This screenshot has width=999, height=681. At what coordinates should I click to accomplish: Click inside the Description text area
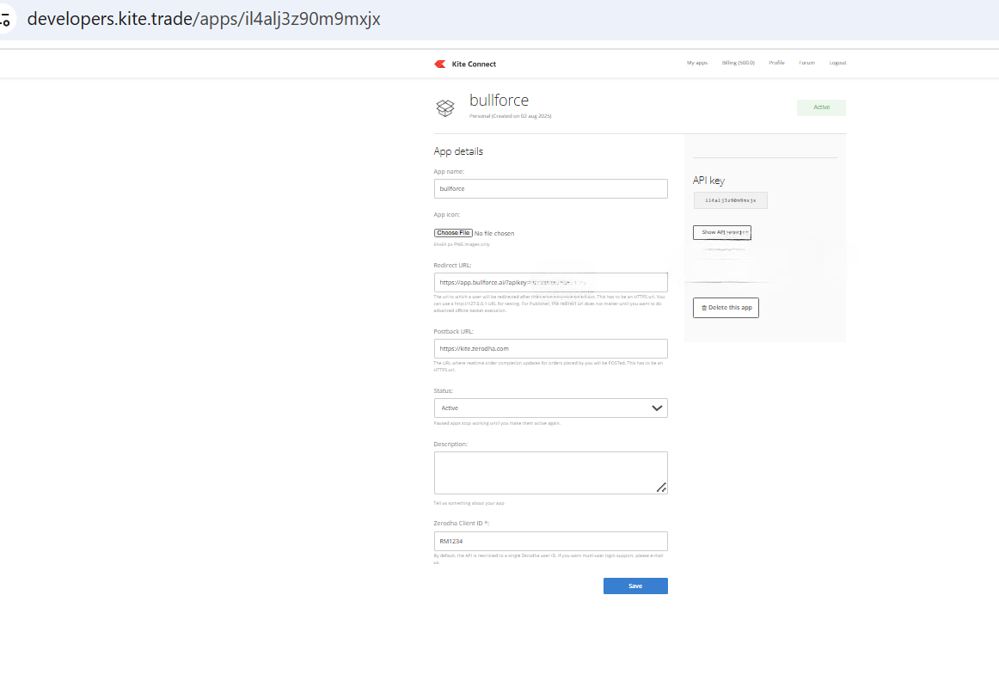[x=550, y=473]
